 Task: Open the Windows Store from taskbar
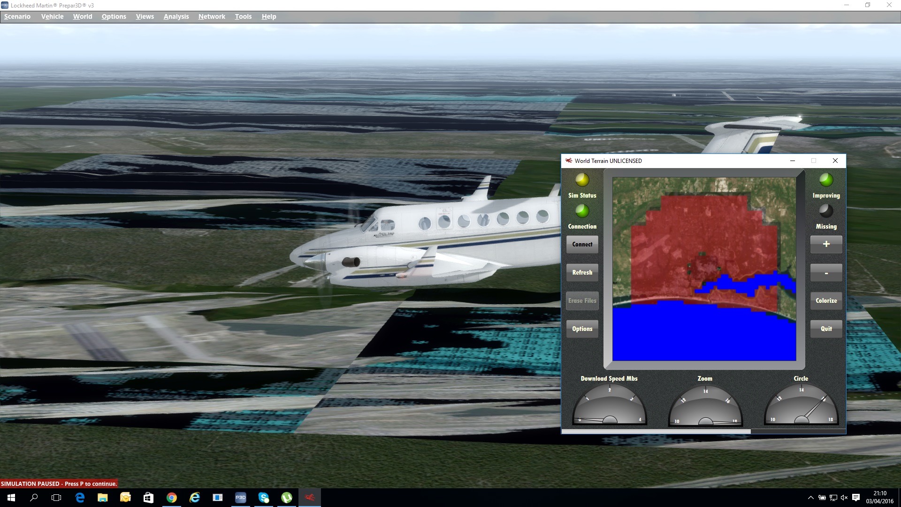[148, 498]
